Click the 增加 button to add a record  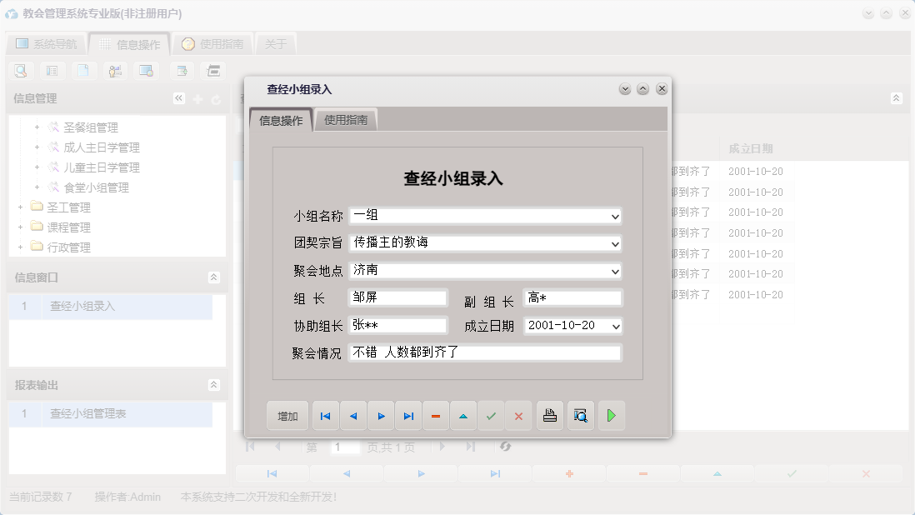(287, 415)
